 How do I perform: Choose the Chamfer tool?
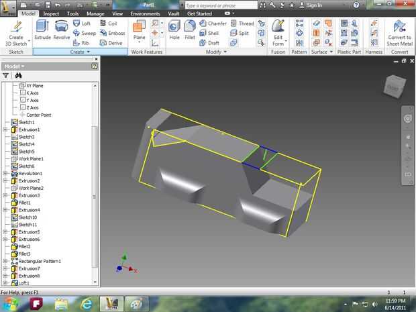pyautogui.click(x=213, y=23)
